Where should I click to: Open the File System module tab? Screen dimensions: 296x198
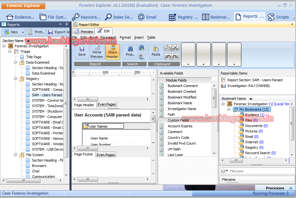(53, 17)
